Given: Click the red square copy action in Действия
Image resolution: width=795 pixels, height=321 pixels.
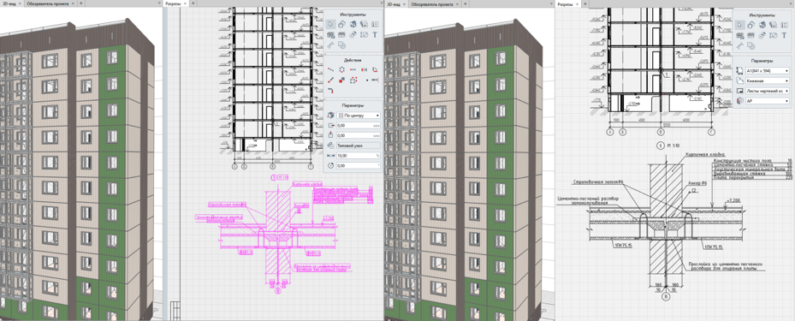Looking at the screenshot, I should point(341,80).
